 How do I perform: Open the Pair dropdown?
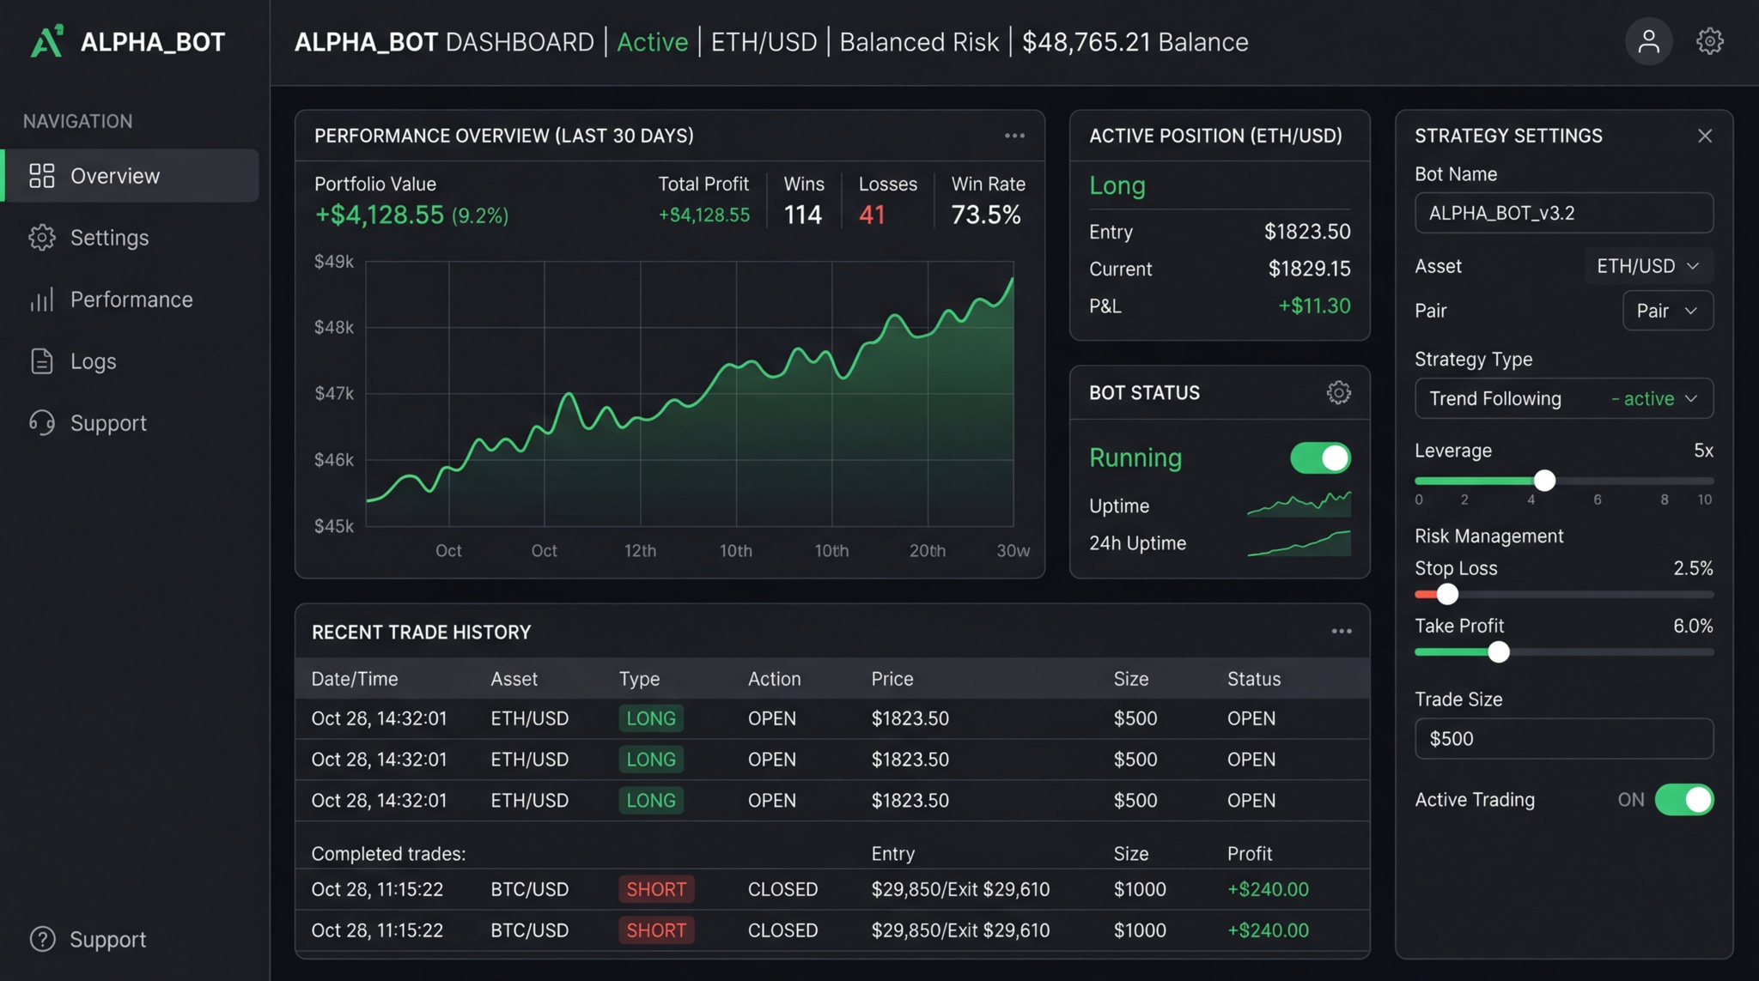pos(1667,311)
